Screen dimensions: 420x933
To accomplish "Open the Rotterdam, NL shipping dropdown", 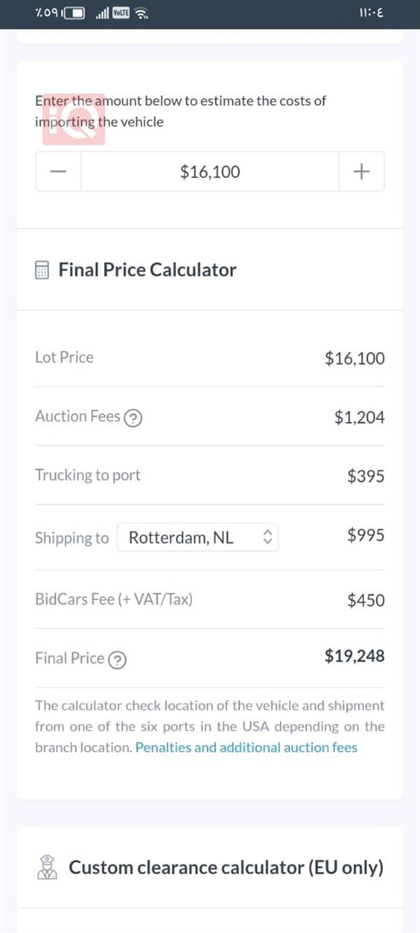I will point(197,538).
